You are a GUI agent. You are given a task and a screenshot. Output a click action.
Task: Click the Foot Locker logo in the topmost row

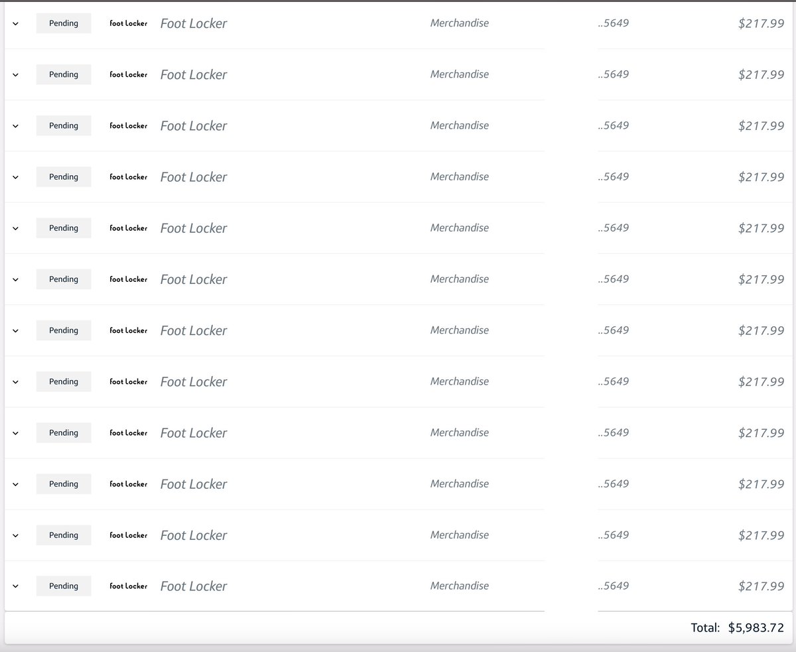click(129, 23)
